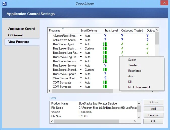The image size is (170, 130).
Task: Click programs list scroll-up arrow
Action: [x=157, y=30]
